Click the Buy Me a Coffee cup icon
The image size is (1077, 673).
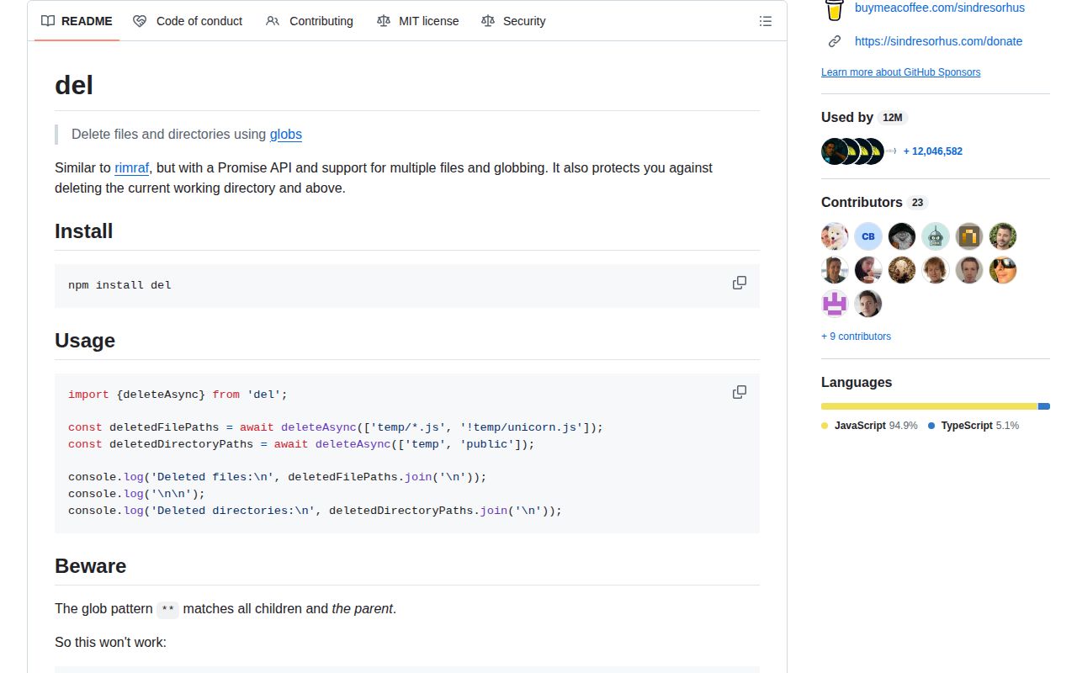[834, 9]
